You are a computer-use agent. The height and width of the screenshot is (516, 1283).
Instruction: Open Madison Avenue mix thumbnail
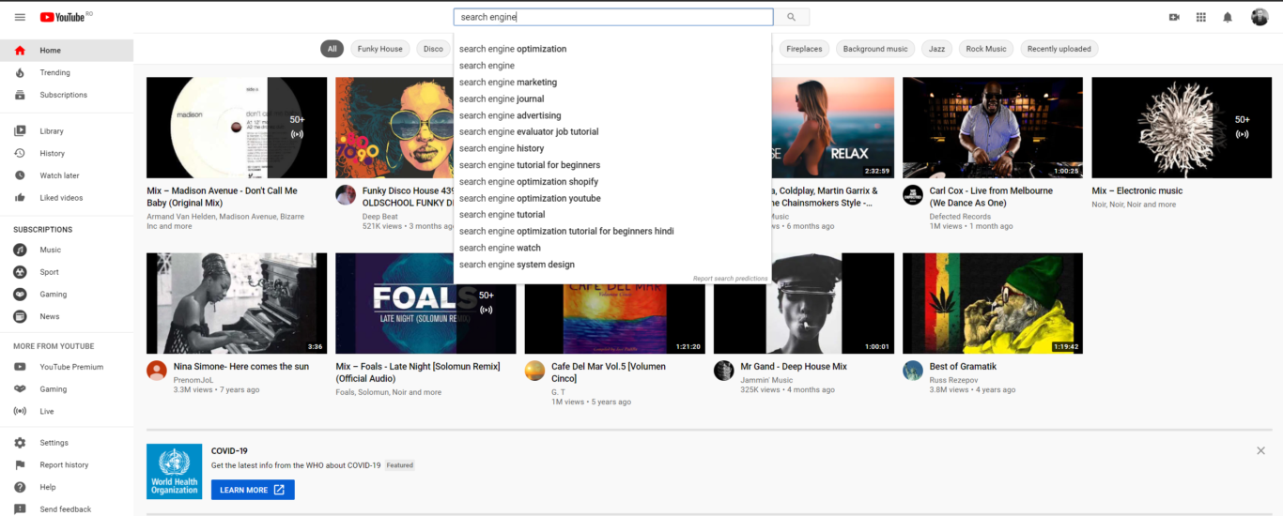pos(237,128)
